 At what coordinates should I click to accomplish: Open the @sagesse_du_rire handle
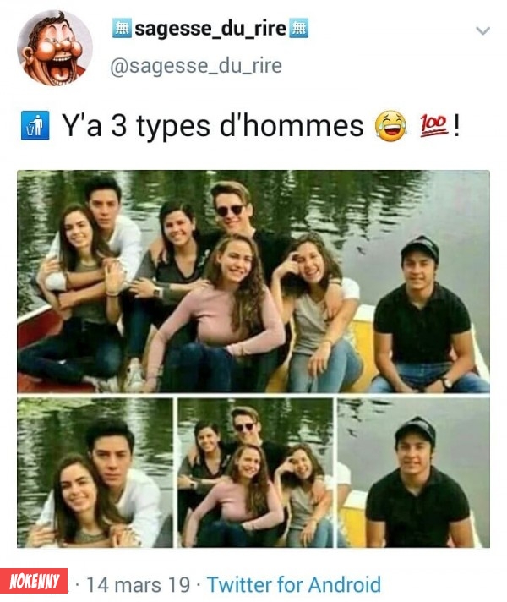point(196,66)
